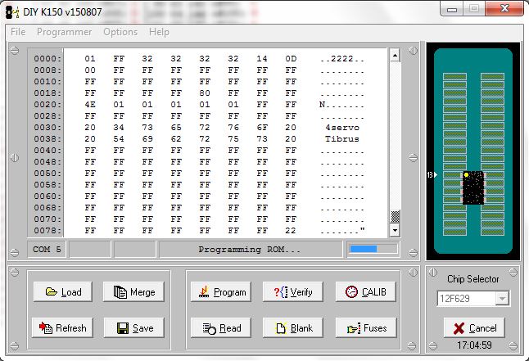Image resolution: width=529 pixels, height=361 pixels.
Task: Click the Save floppy disk icon
Action: coord(122,328)
